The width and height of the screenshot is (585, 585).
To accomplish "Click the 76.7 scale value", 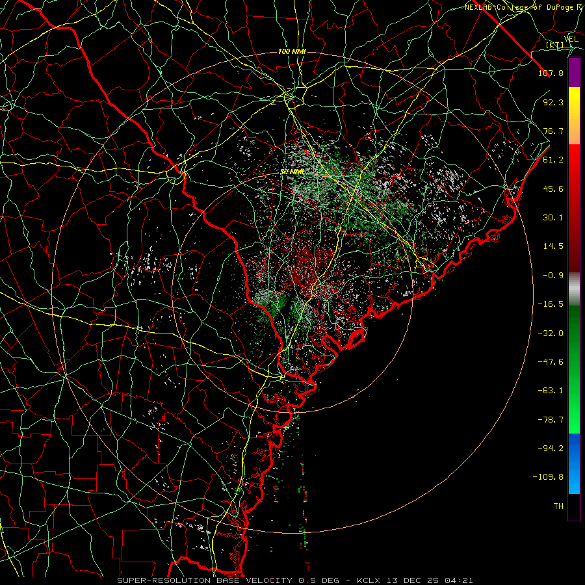I will click(x=553, y=131).
